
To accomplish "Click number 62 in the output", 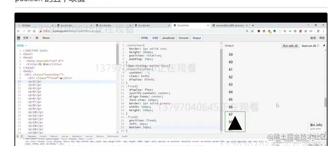I will pos(231,77).
